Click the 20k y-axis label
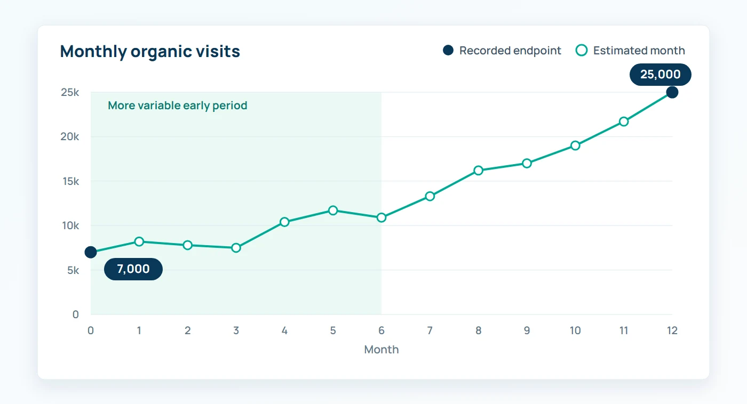 point(69,136)
